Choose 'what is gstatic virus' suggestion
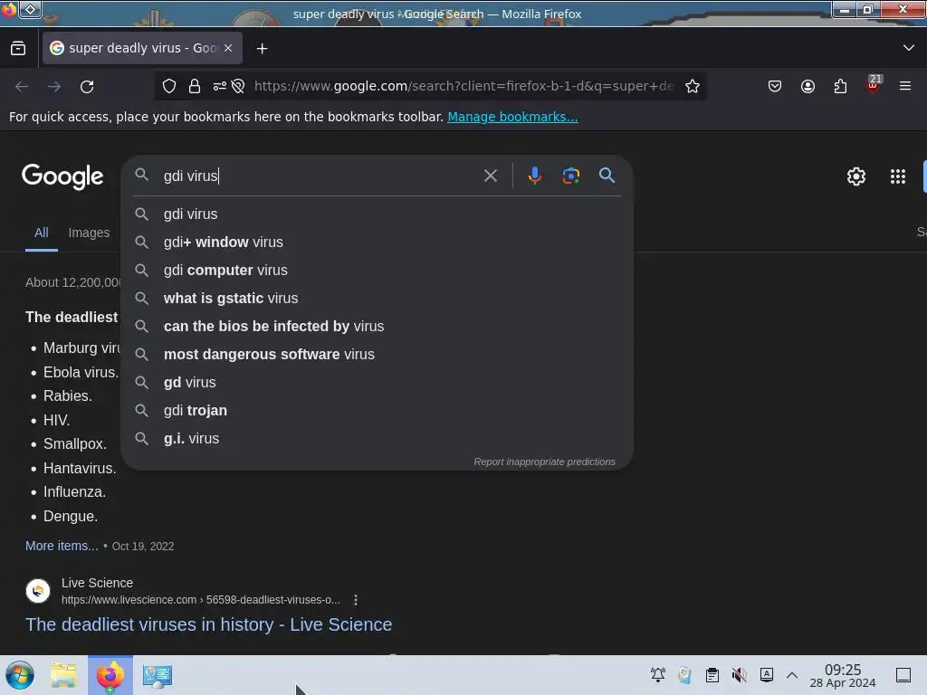 point(377,299)
